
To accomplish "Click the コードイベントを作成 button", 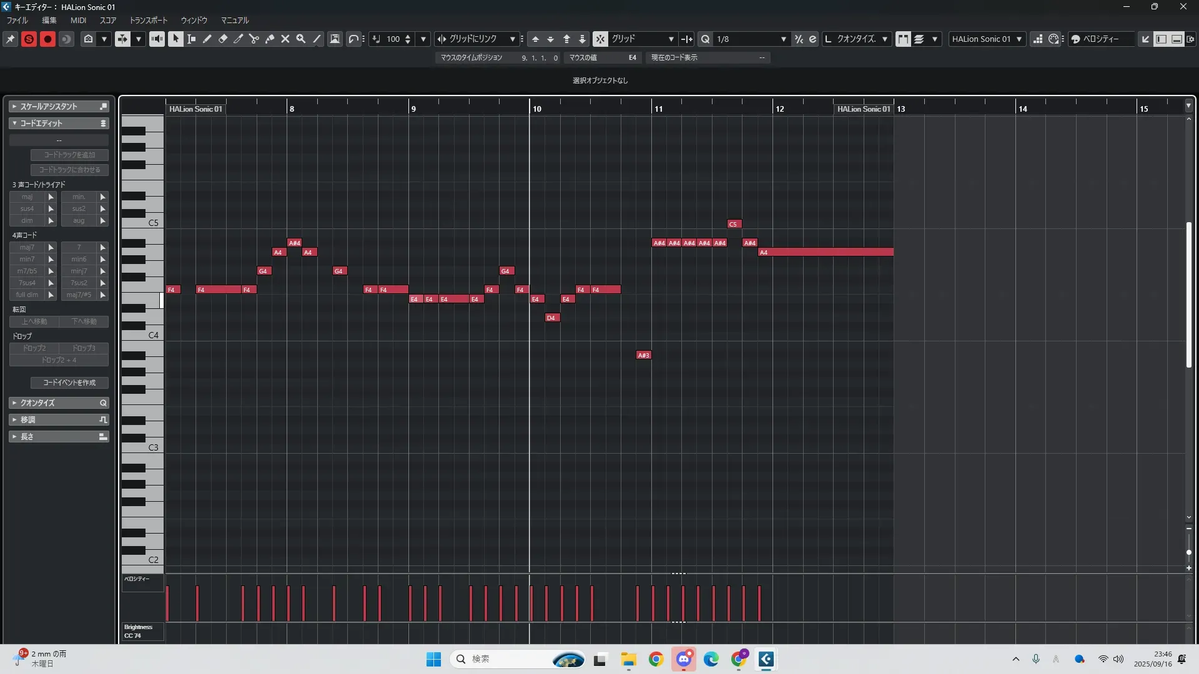I will [x=69, y=383].
